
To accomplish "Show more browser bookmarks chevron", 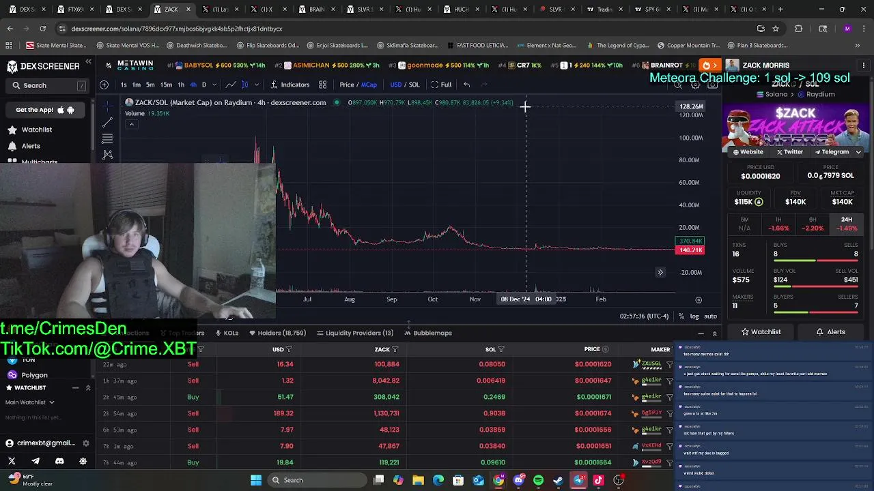I will tap(857, 46).
